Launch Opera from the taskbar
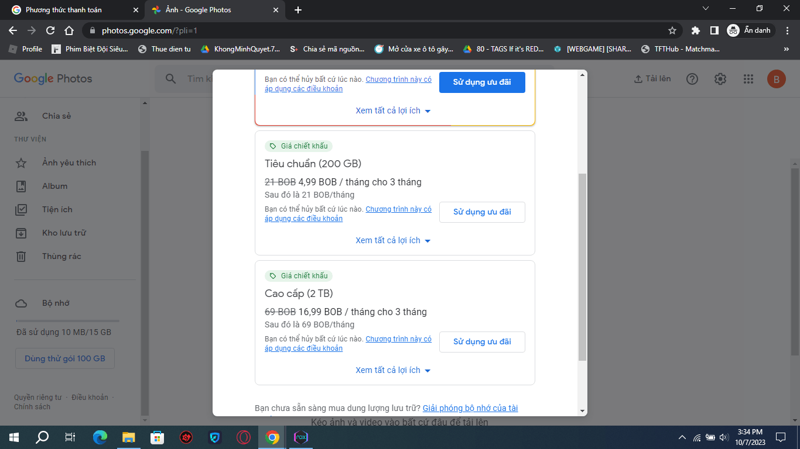The width and height of the screenshot is (800, 449). coord(244,437)
